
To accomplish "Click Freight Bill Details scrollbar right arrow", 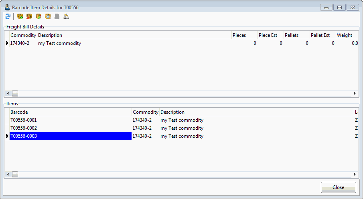I will [x=355, y=94].
